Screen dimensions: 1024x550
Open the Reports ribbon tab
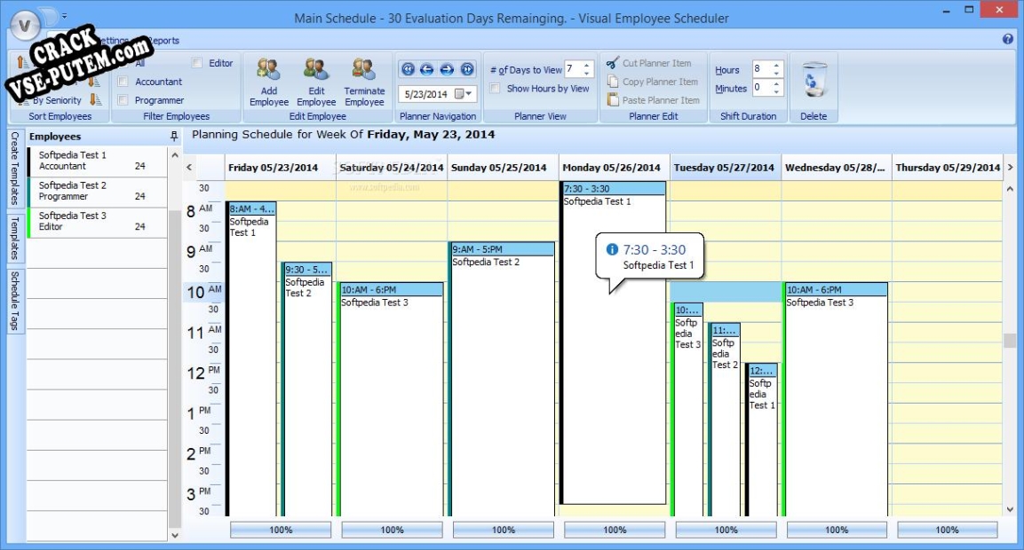(x=163, y=41)
